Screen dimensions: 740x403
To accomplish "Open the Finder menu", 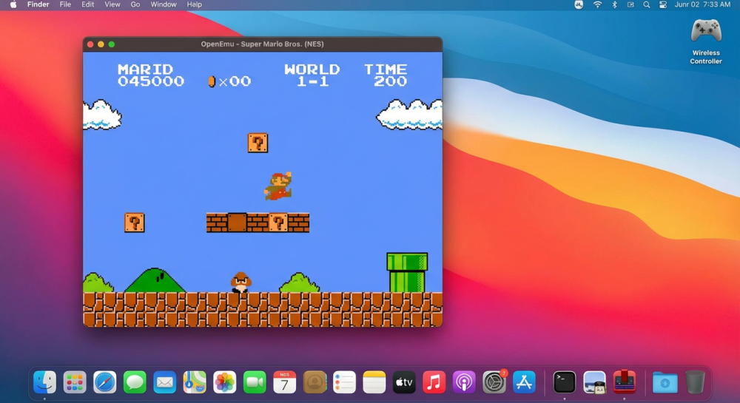I will pyautogui.click(x=38, y=4).
